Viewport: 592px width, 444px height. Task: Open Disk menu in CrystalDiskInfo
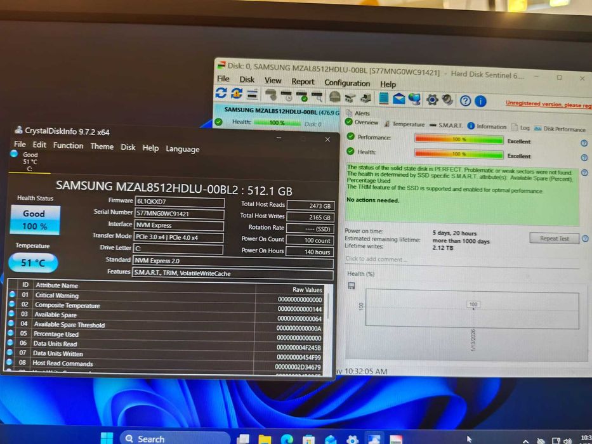128,147
